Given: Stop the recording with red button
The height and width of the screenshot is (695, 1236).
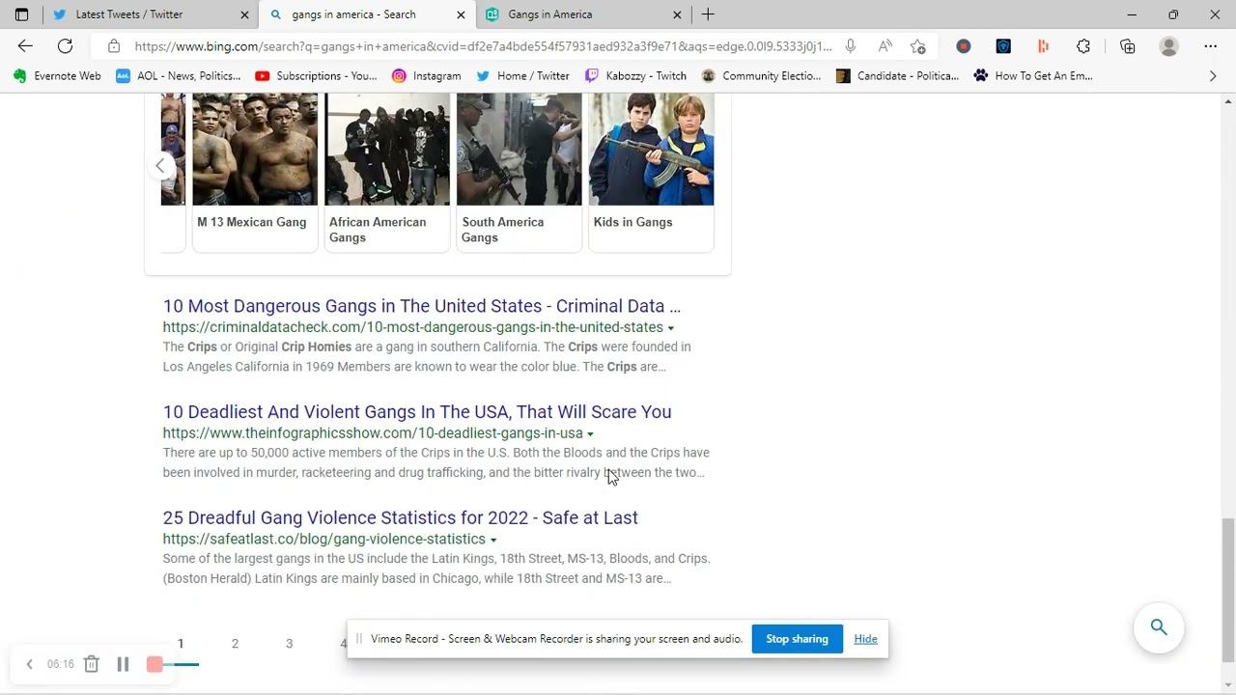Looking at the screenshot, I should pos(154,664).
